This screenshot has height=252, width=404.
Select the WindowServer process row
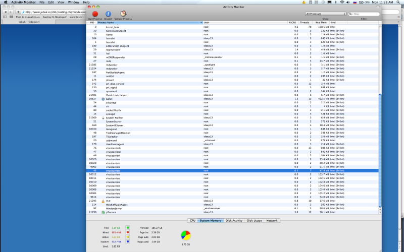pos(232,208)
